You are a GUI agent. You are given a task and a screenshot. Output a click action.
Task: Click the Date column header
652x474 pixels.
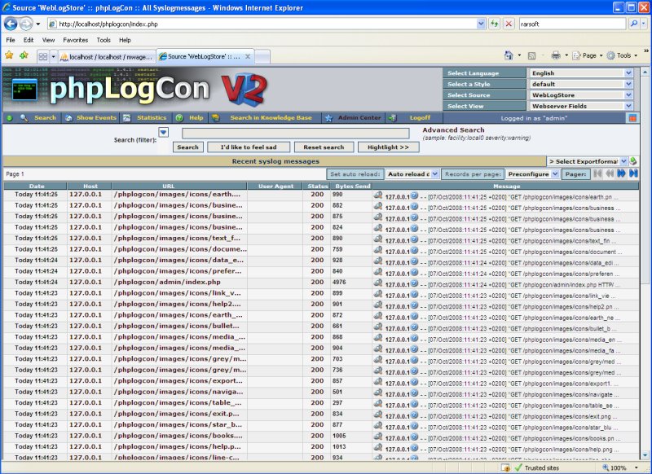click(36, 186)
